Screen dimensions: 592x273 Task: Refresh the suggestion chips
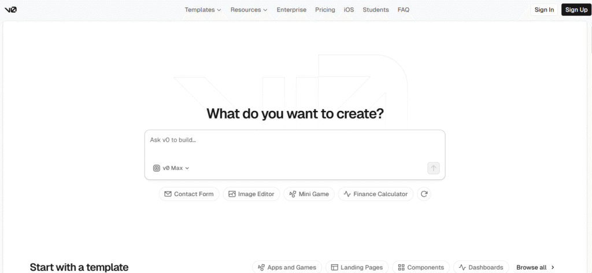click(x=424, y=194)
